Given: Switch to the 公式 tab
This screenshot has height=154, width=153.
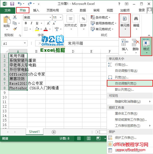Looking at the screenshot, I should [x=69, y=10].
